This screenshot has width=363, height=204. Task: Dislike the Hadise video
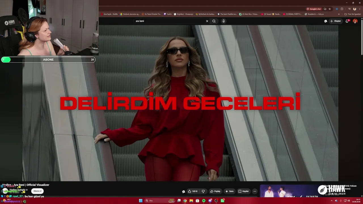pos(203,191)
